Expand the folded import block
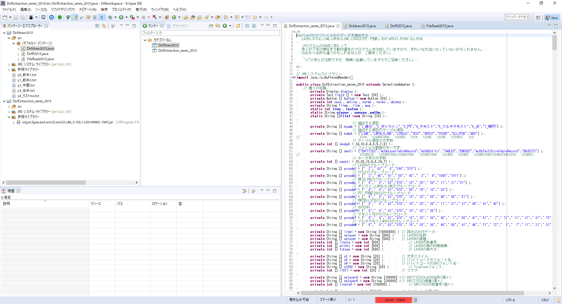The width and height of the screenshot is (562, 304). tap(294, 77)
